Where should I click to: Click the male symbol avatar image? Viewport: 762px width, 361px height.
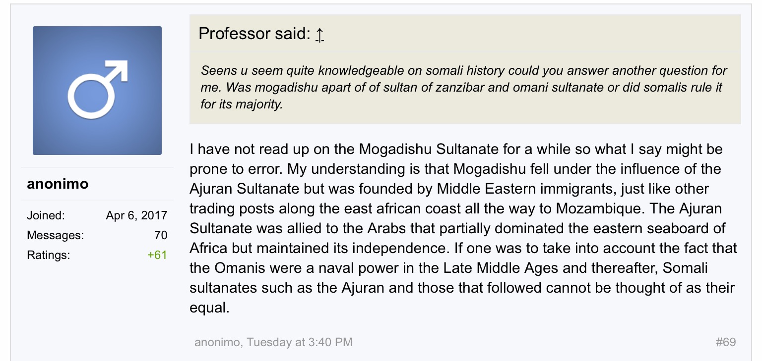pyautogui.click(x=97, y=91)
